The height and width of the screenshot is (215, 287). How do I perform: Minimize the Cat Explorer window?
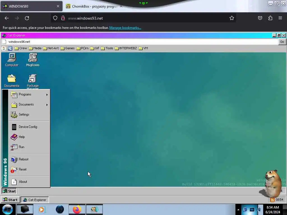click(x=274, y=36)
